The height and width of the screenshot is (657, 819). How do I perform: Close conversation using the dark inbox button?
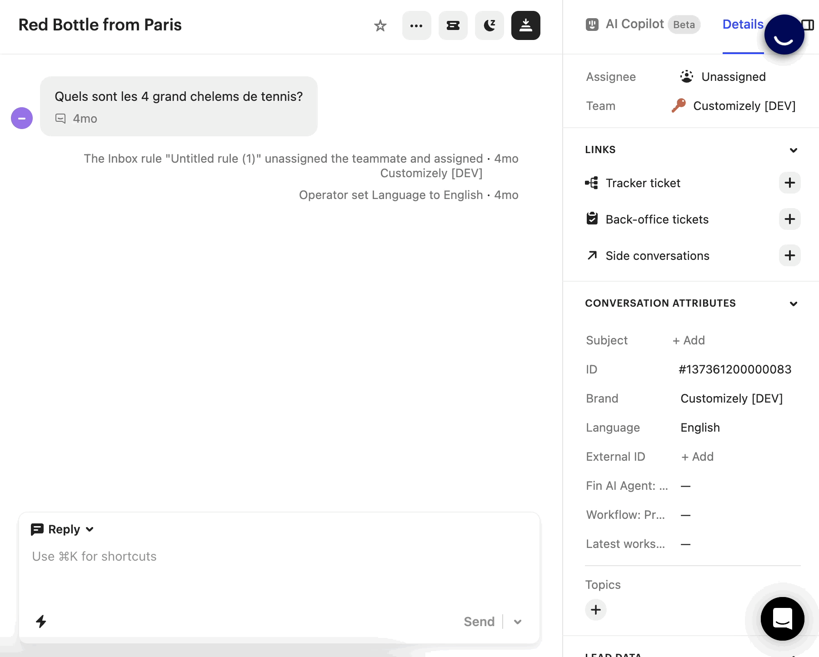click(x=525, y=25)
